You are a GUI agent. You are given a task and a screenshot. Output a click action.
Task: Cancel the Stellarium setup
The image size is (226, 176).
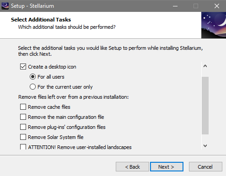(205, 167)
